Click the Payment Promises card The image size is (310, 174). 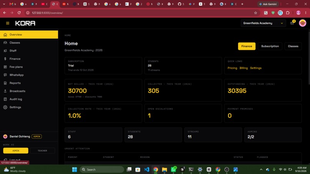[x=263, y=113]
